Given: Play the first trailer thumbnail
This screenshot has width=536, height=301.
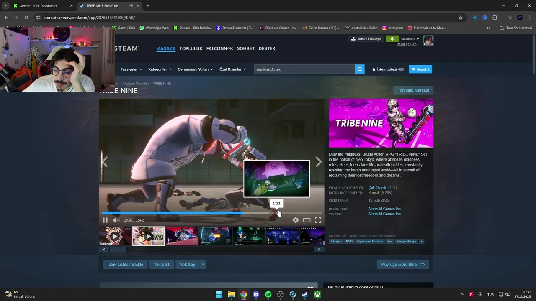Looking at the screenshot, I should (115, 236).
